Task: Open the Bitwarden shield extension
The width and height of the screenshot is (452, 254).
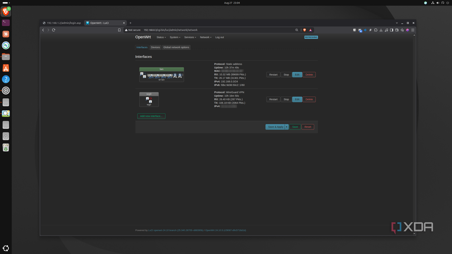Action: click(354, 30)
